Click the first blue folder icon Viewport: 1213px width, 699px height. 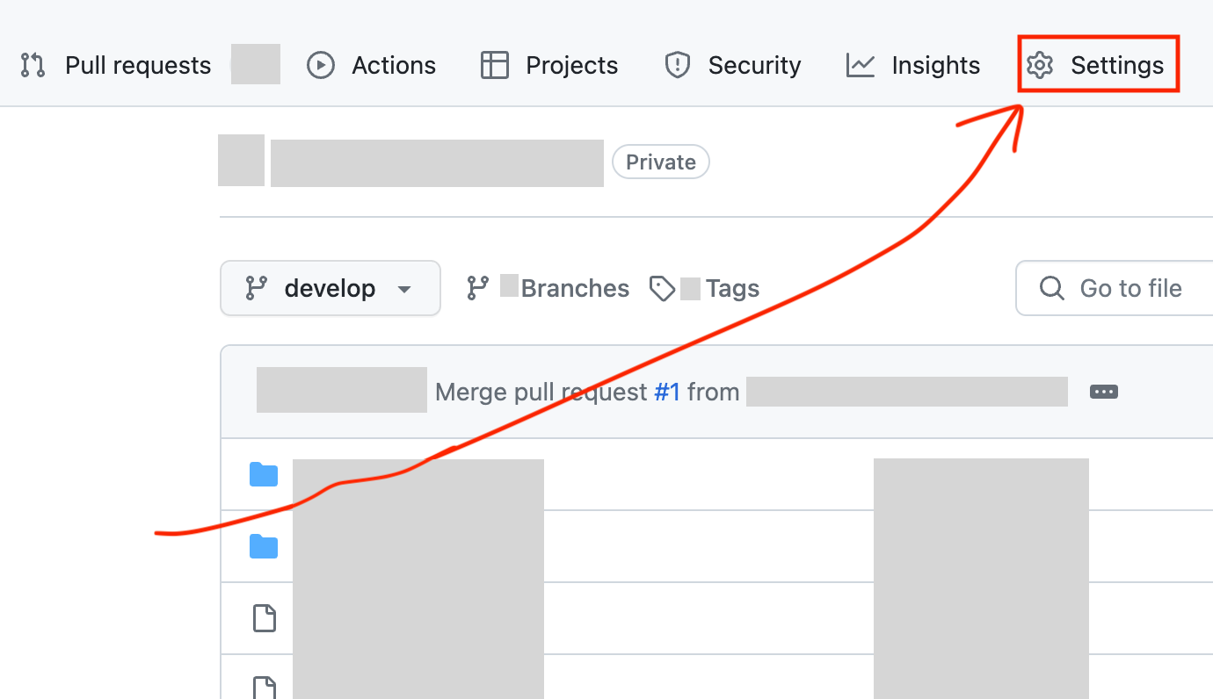(264, 475)
